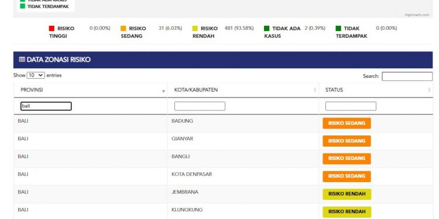Open the Show entries count dropdown
The image size is (439, 219).
pos(36,75)
